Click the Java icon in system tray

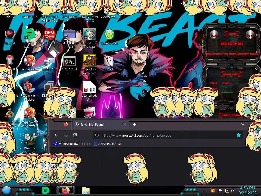[x=213, y=190]
